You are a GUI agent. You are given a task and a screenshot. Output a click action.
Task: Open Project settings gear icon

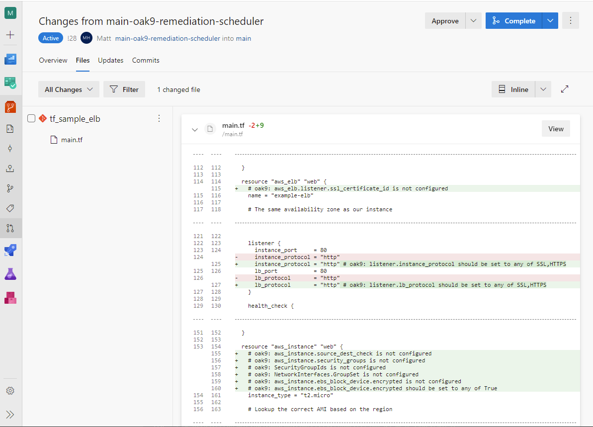tap(10, 391)
